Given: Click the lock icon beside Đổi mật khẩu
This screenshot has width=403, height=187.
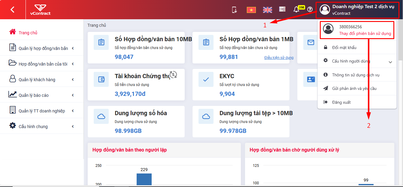Looking at the screenshot, I should coord(325,47).
